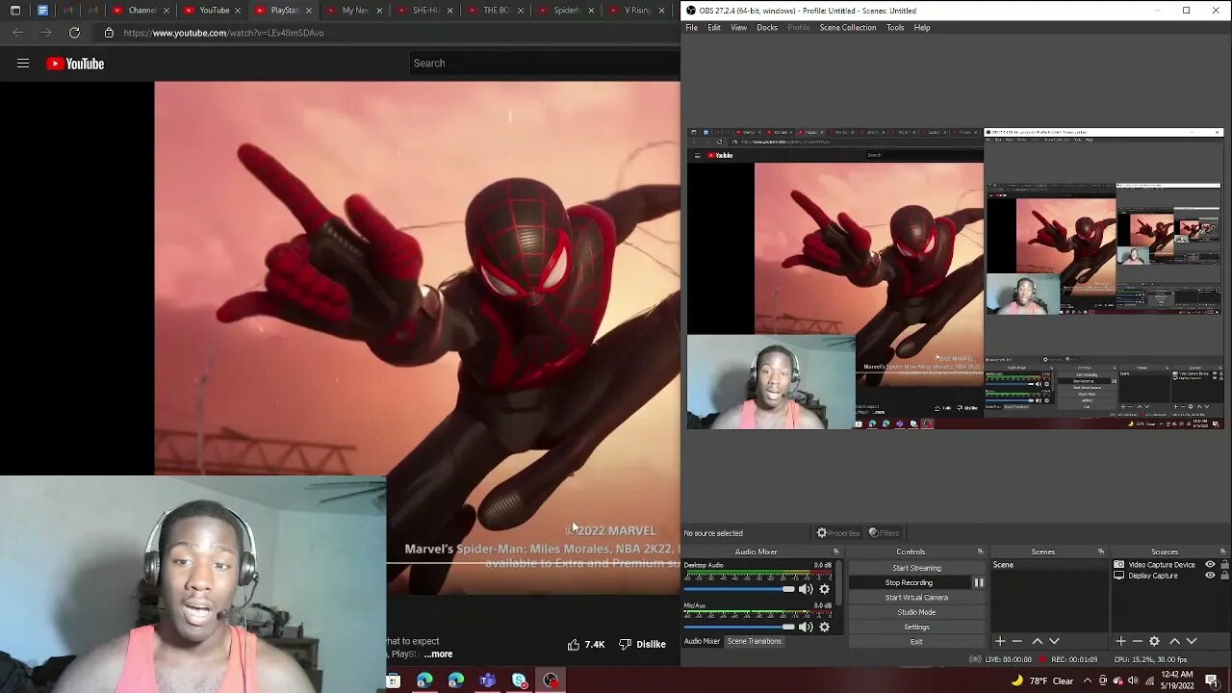Toggle visibility of Video Capture Device source
Screen dimensions: 1232x693
[1210, 565]
